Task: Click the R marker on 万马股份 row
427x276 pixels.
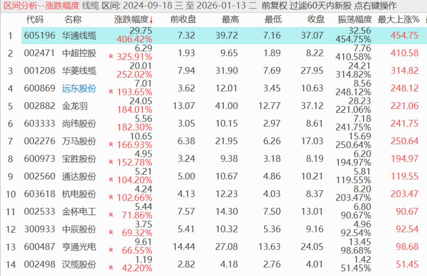Action: 111,144
